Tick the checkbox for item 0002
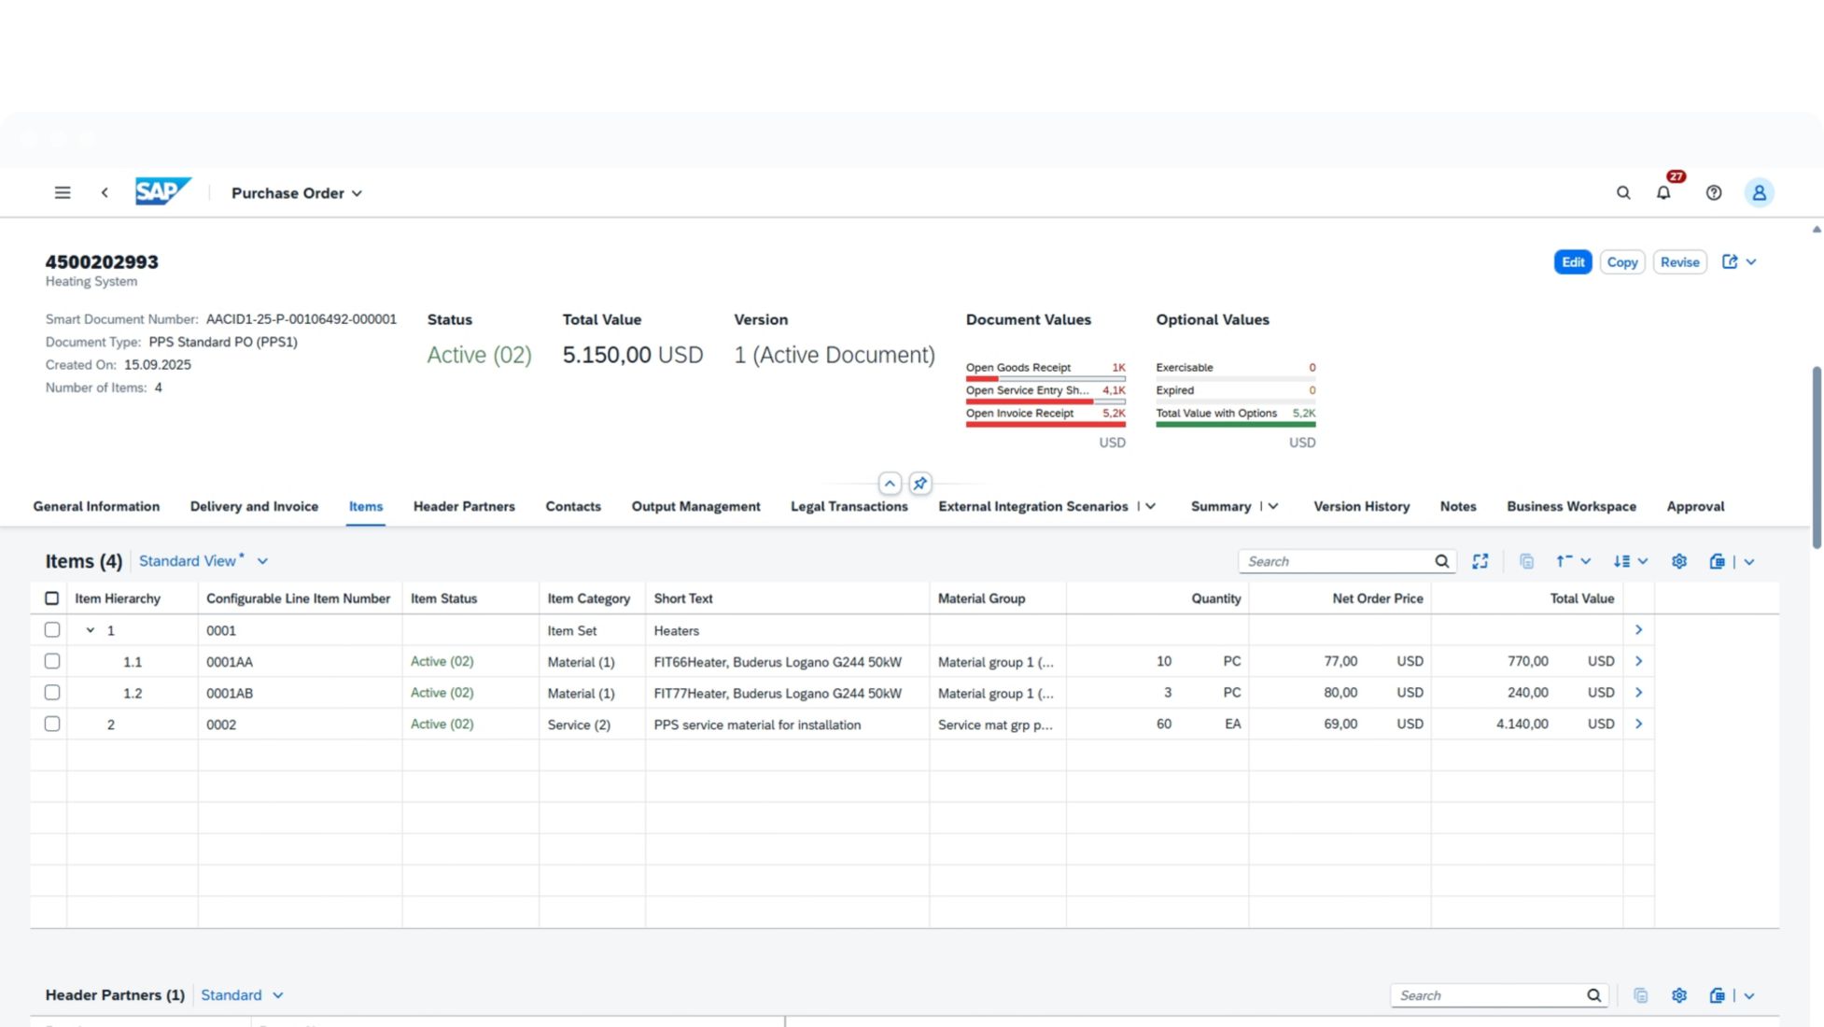 52,724
